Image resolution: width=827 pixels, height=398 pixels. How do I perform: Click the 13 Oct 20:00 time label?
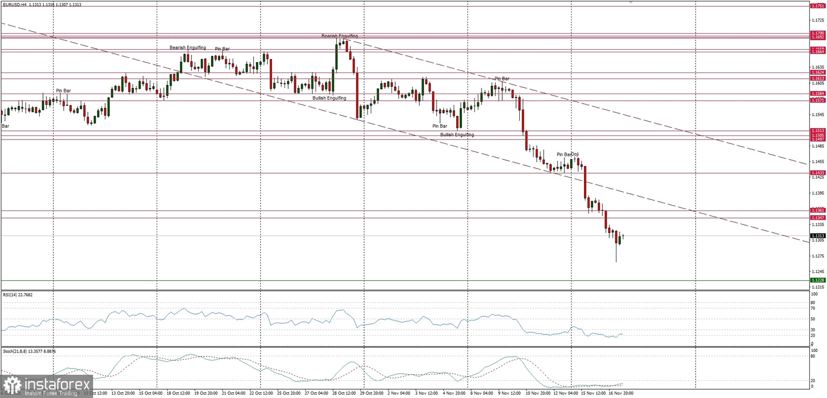pyautogui.click(x=123, y=393)
